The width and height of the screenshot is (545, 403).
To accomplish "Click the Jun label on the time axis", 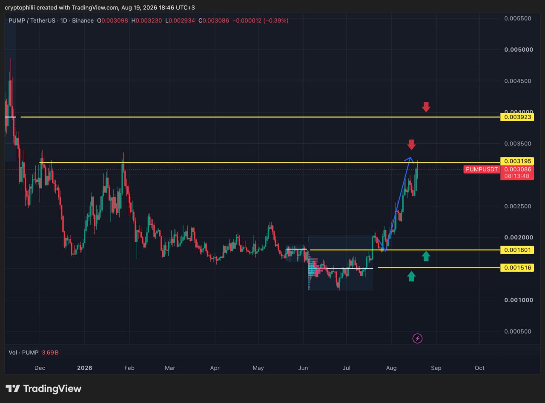I will pos(303,368).
